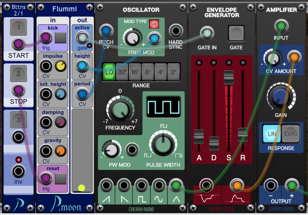Switch amplifier response to EXPO
Image resolution: width=308 pixels, height=215 pixels.
tap(291, 134)
